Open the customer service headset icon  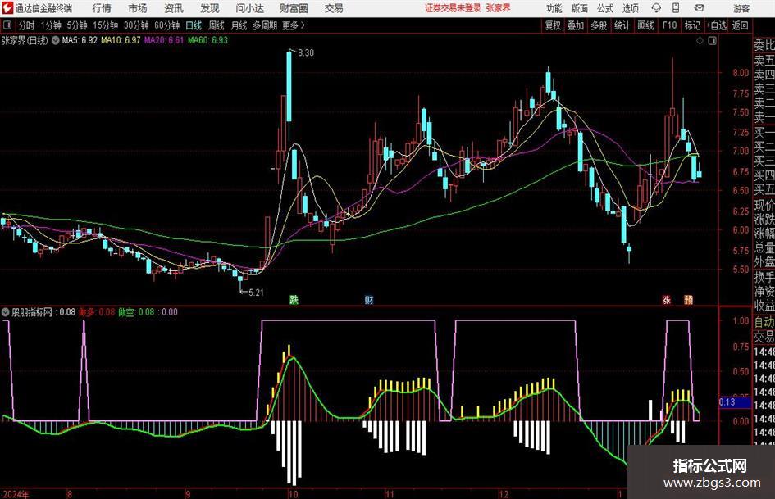click(656, 8)
